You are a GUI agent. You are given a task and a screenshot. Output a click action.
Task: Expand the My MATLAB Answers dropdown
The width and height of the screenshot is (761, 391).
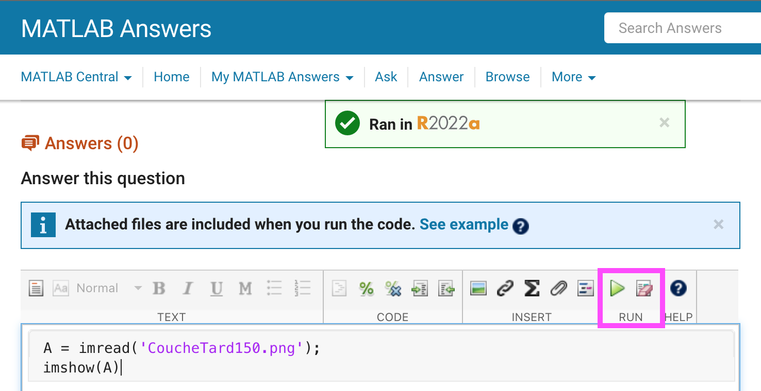tap(282, 77)
